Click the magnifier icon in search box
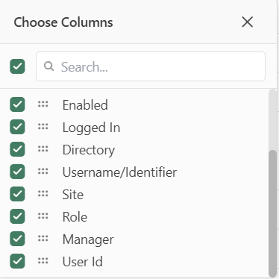The width and height of the screenshot is (279, 279). coord(48,66)
